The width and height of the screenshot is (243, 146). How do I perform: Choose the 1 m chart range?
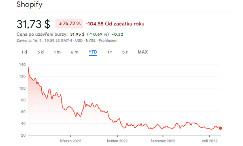pos(57,52)
